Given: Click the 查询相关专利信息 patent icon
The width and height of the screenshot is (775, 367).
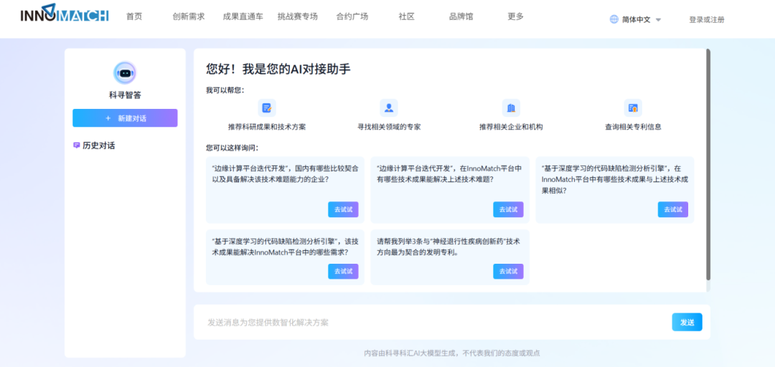Looking at the screenshot, I should (633, 108).
